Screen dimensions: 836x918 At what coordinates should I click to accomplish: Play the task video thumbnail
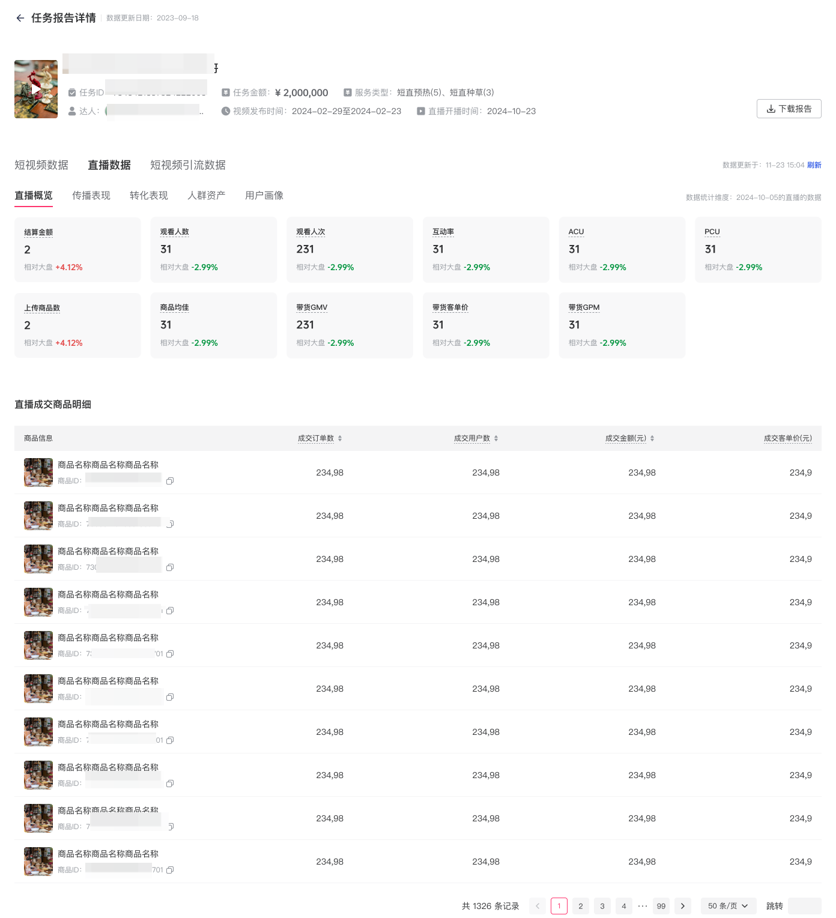pyautogui.click(x=36, y=89)
